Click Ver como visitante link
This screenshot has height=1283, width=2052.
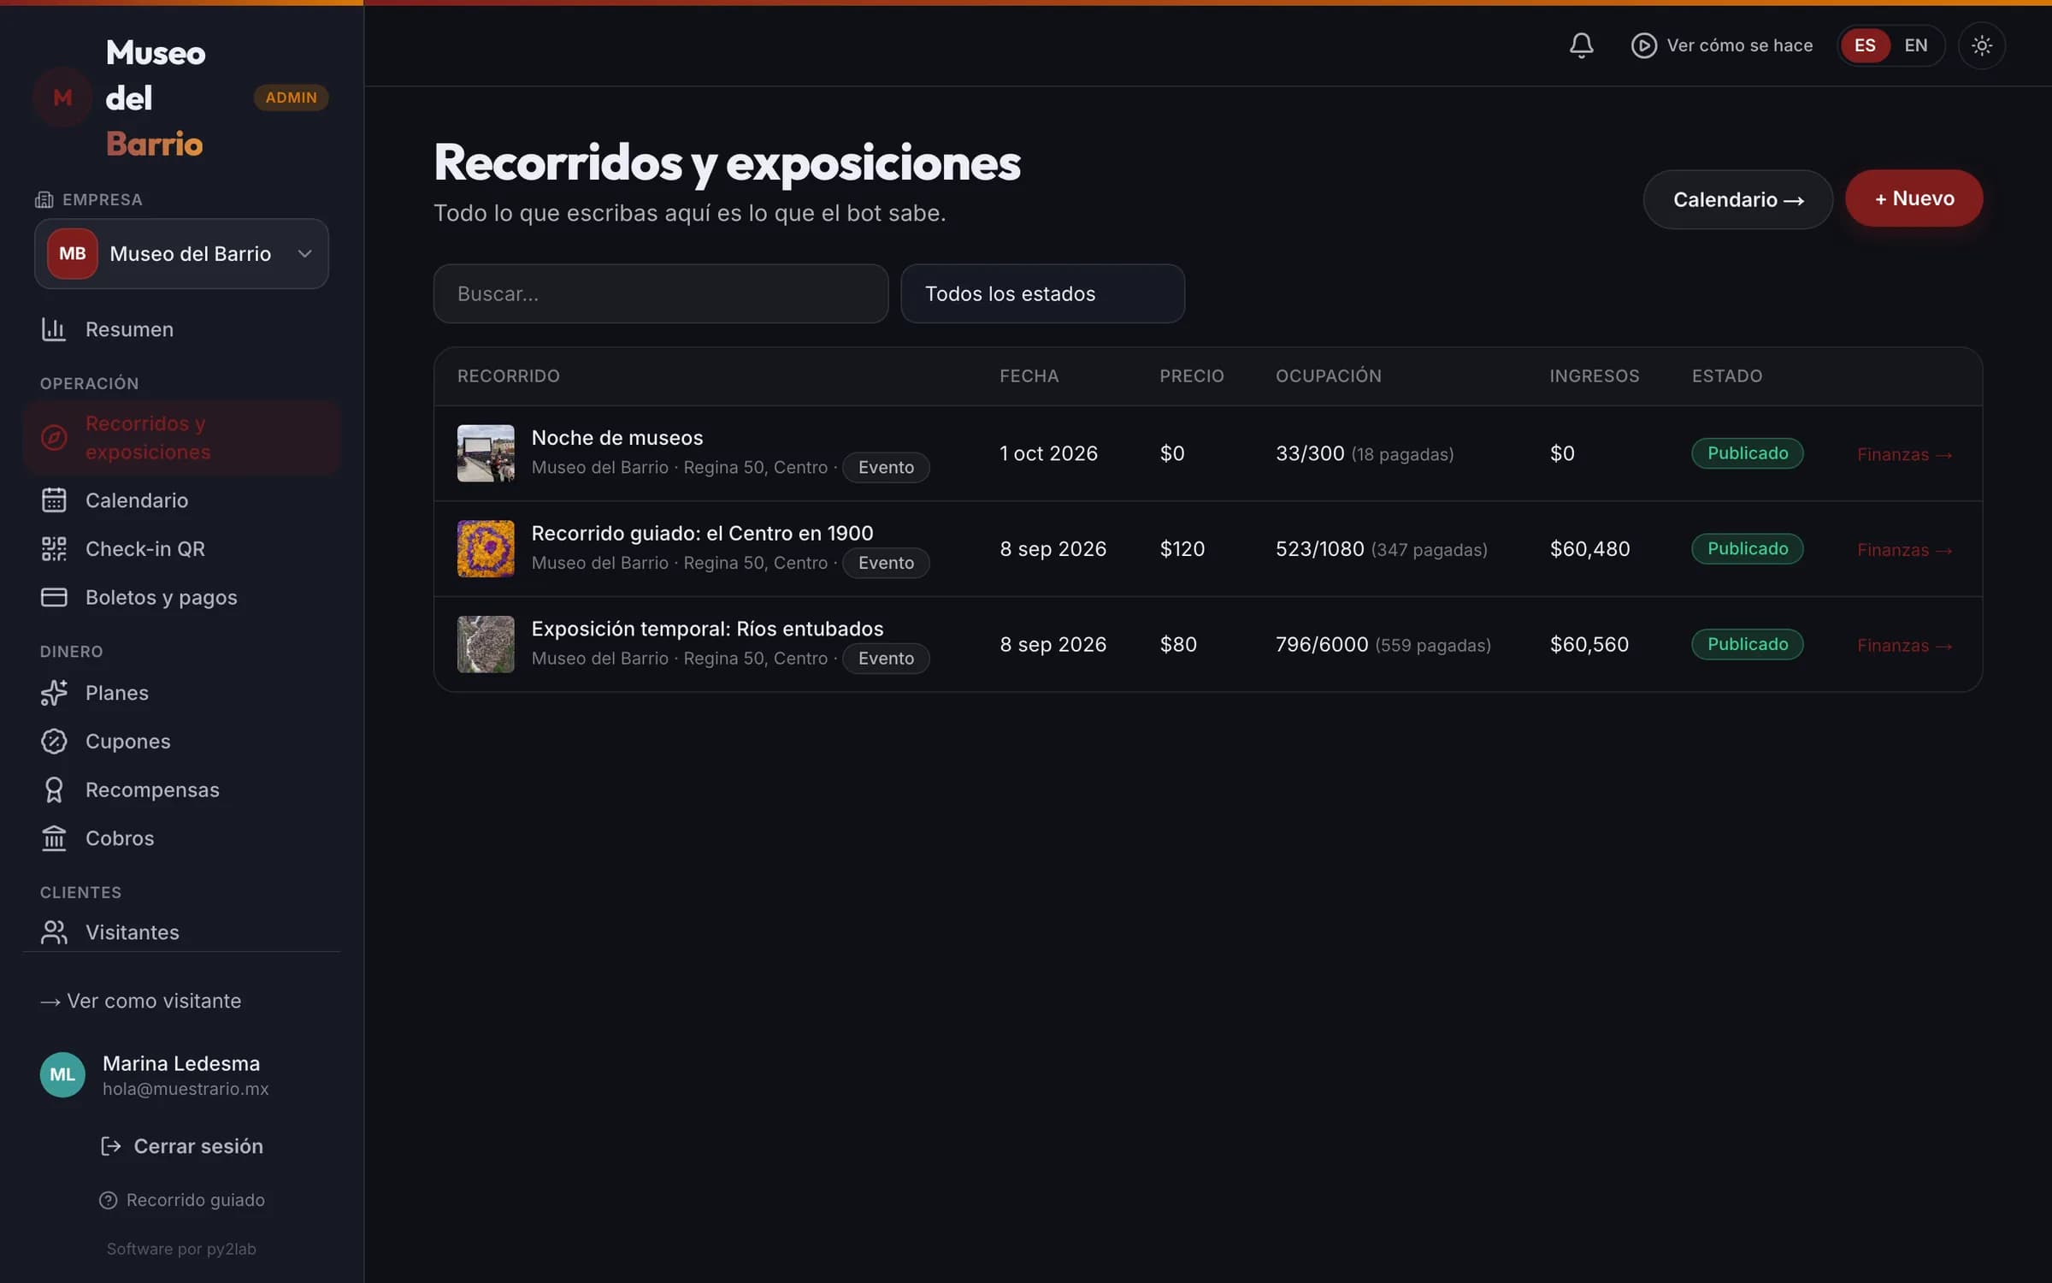(141, 1001)
